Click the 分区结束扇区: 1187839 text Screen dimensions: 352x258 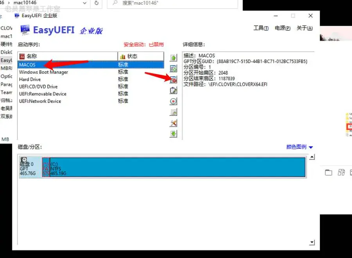coord(209,79)
